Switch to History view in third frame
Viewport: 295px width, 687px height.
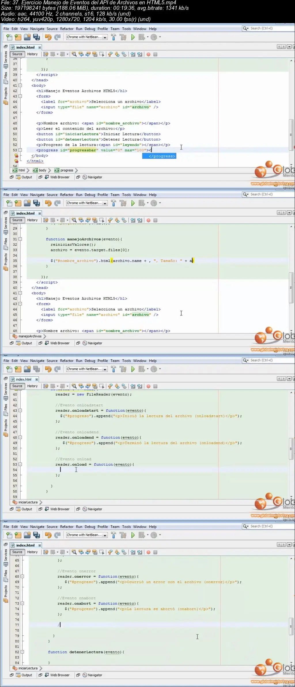click(32, 386)
